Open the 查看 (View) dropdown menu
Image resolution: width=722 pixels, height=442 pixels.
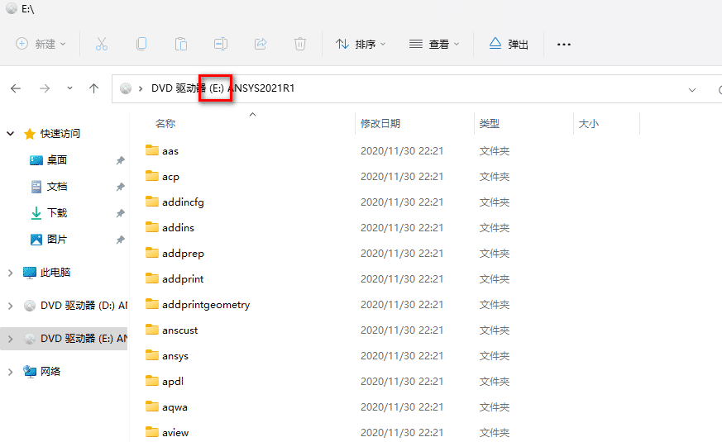[434, 44]
